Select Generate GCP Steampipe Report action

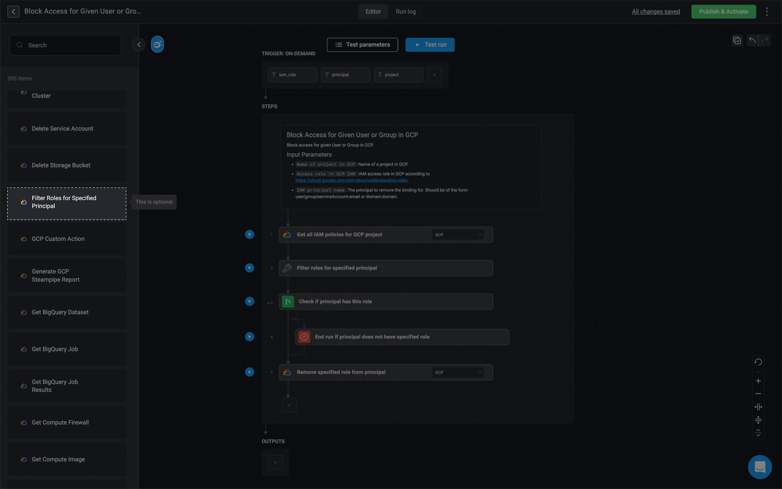click(x=67, y=276)
